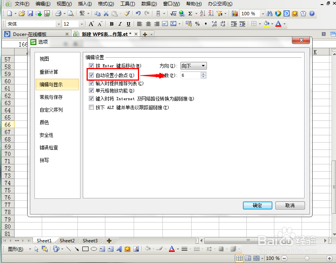Open the font name 宋体 dropdown

point(59,24)
